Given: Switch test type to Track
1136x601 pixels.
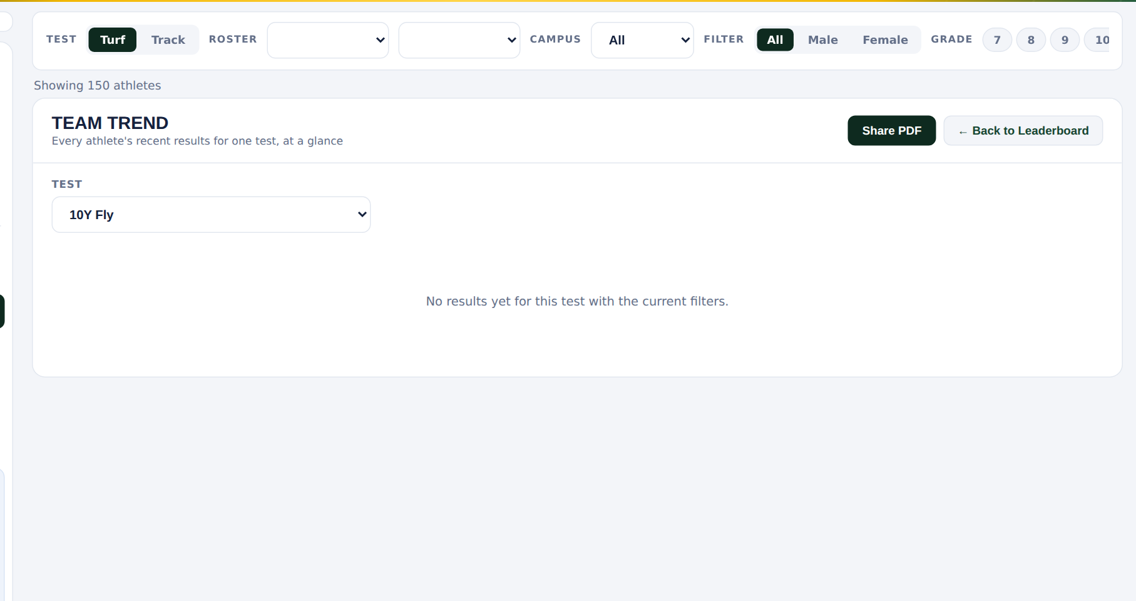Looking at the screenshot, I should click(168, 40).
